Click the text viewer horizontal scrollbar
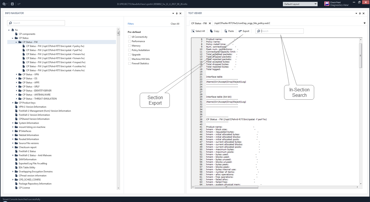This screenshot has width=370, height=202. pyautogui.click(x=227, y=187)
